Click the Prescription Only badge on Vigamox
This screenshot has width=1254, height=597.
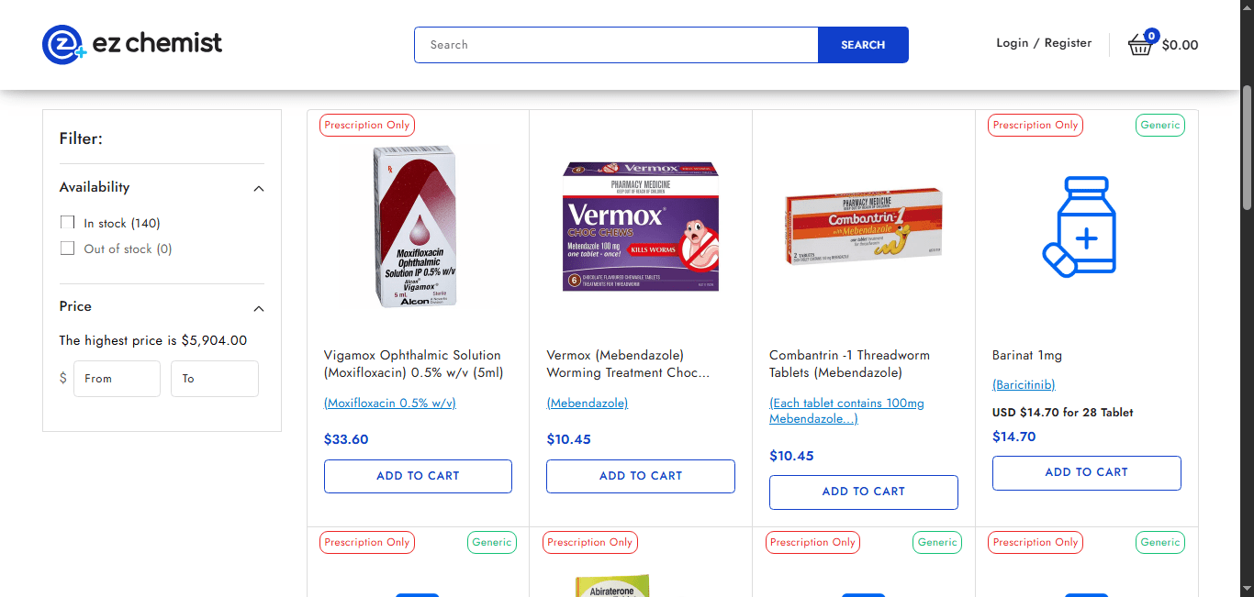coord(367,125)
